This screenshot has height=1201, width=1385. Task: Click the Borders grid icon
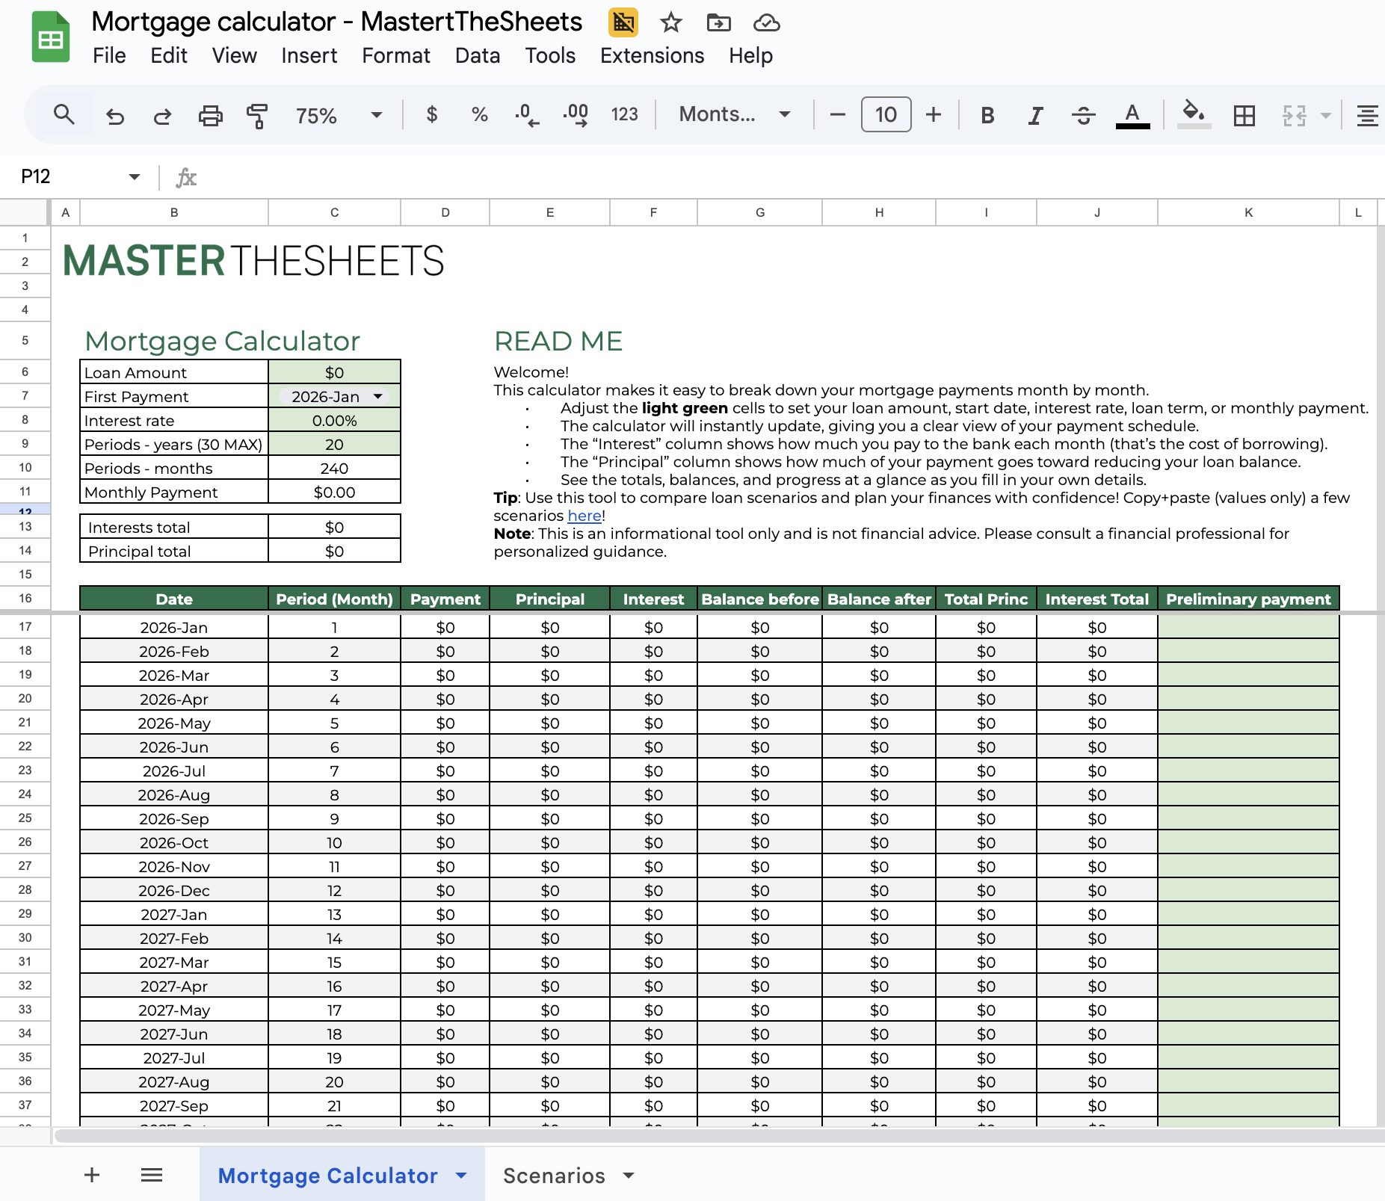[x=1244, y=115]
